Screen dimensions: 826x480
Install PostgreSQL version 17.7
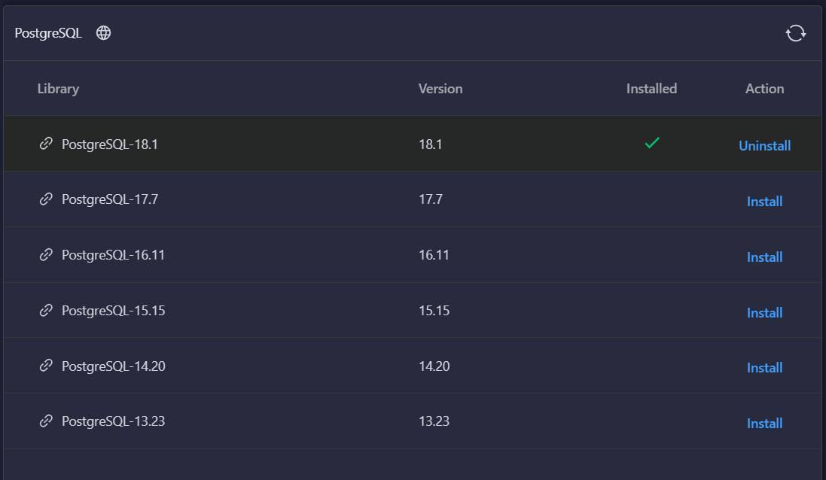coord(764,202)
